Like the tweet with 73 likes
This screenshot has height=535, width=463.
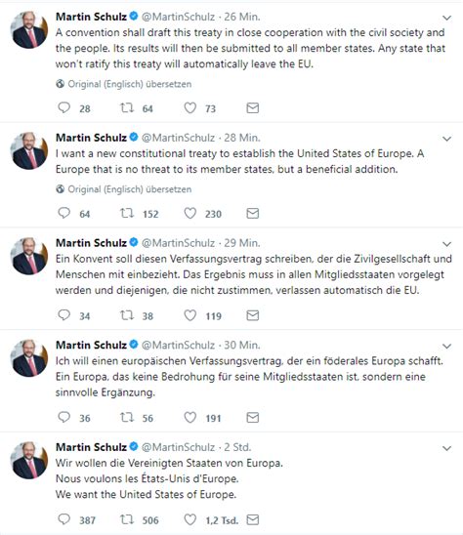click(x=190, y=108)
